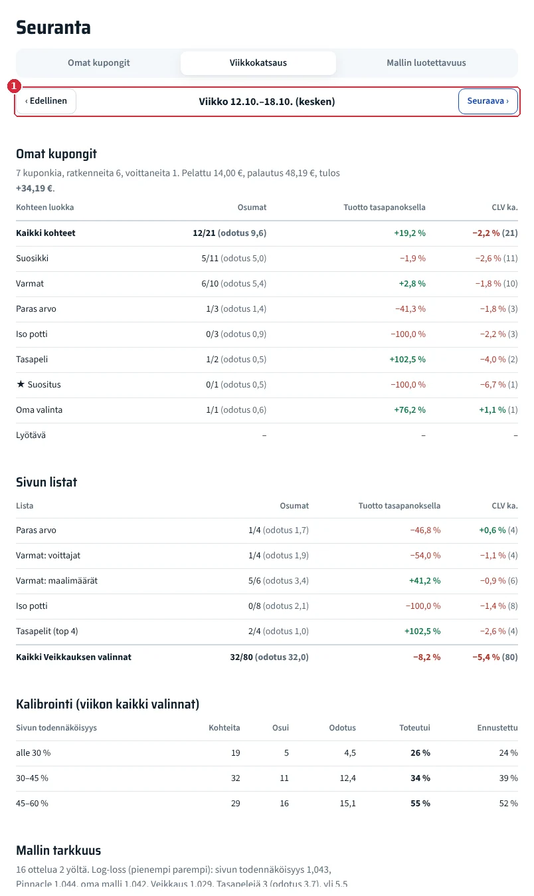Viewport: 534px width, 896px height.
Task: Click the Sivun todennäköisyys column header
Action: (x=56, y=728)
